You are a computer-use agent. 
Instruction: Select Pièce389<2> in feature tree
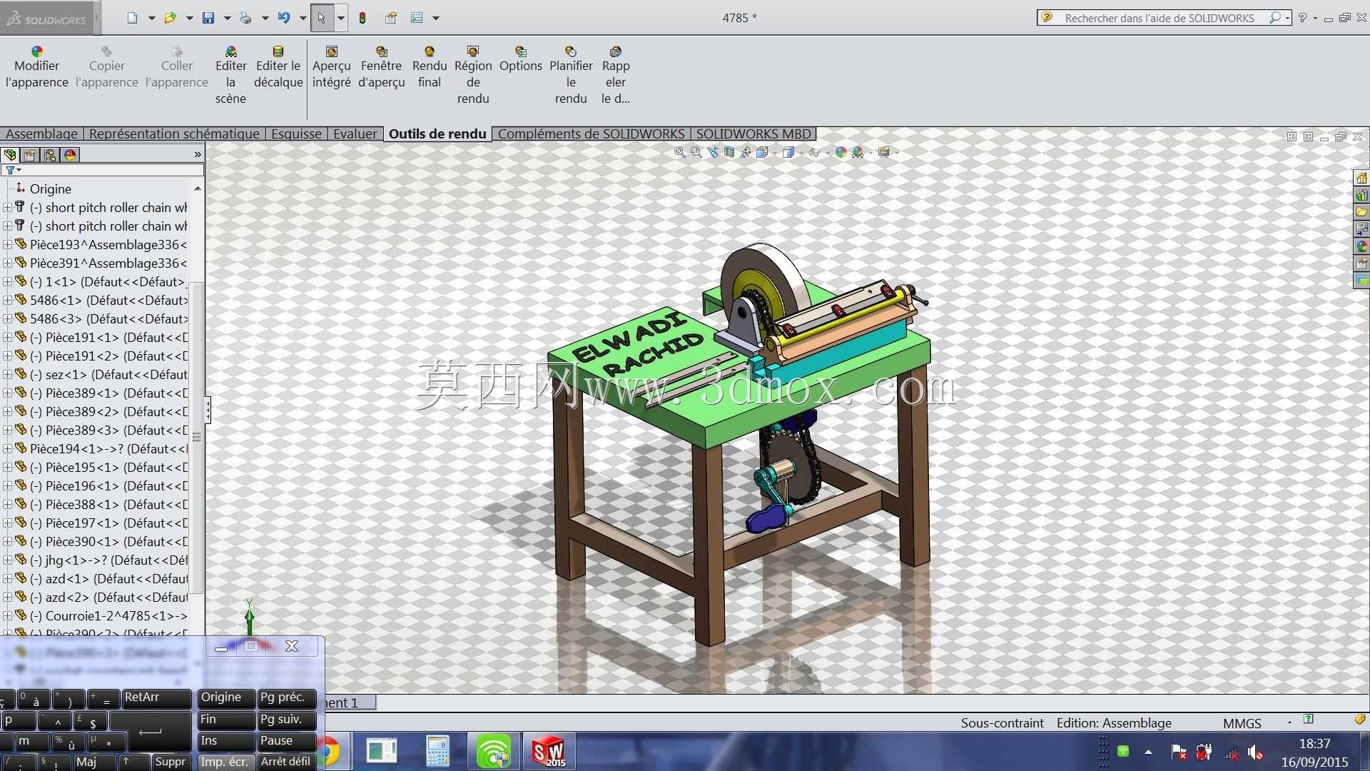tap(108, 411)
